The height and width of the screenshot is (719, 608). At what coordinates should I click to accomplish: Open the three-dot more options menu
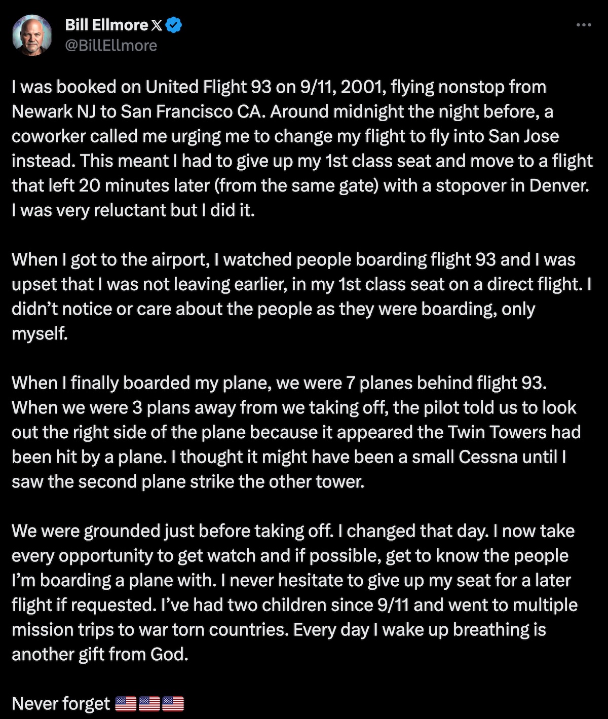(x=584, y=25)
